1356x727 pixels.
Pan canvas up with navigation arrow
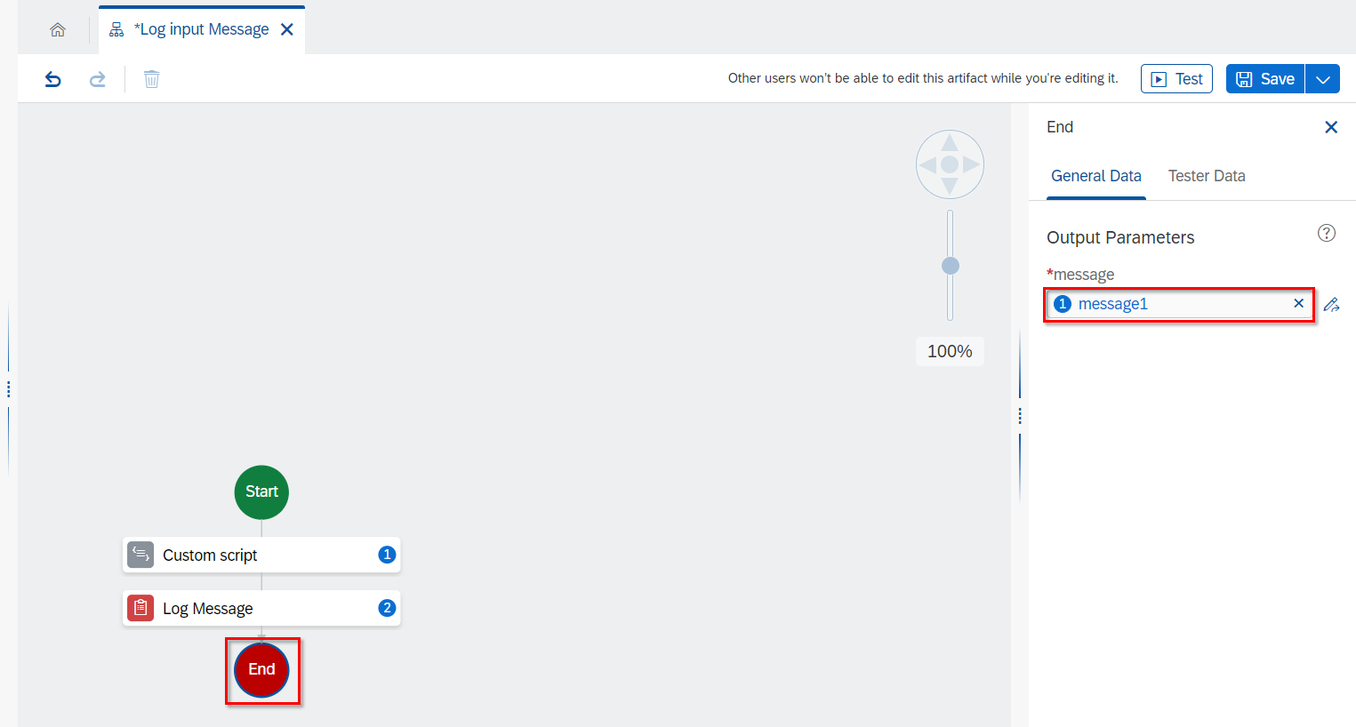950,142
